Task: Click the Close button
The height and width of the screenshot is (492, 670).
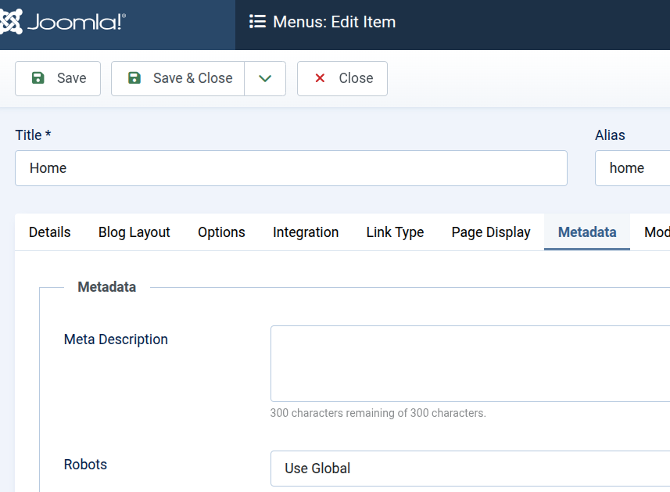Action: coord(342,78)
